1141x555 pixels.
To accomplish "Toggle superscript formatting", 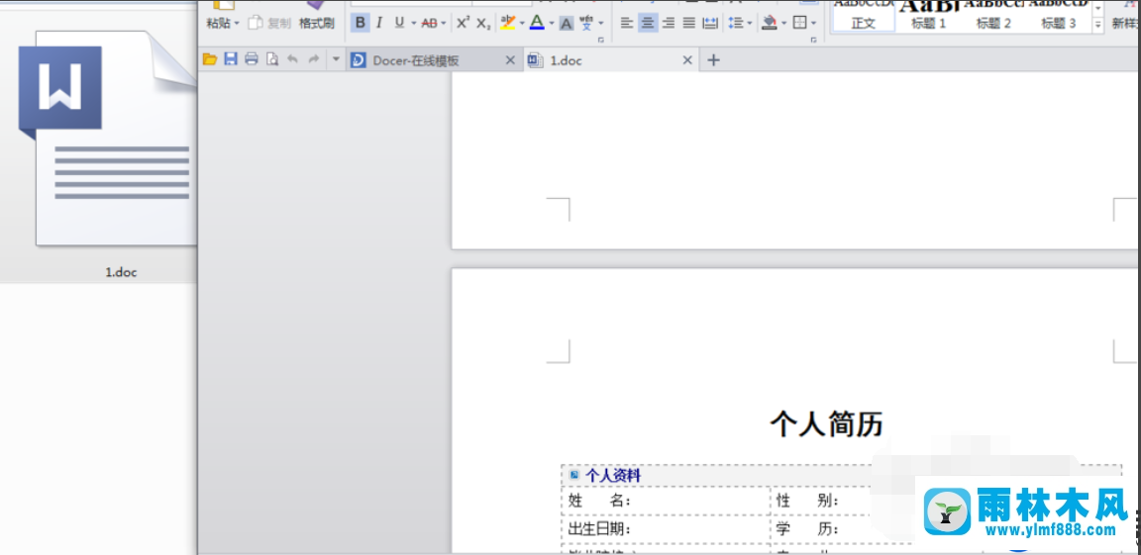I will (463, 23).
